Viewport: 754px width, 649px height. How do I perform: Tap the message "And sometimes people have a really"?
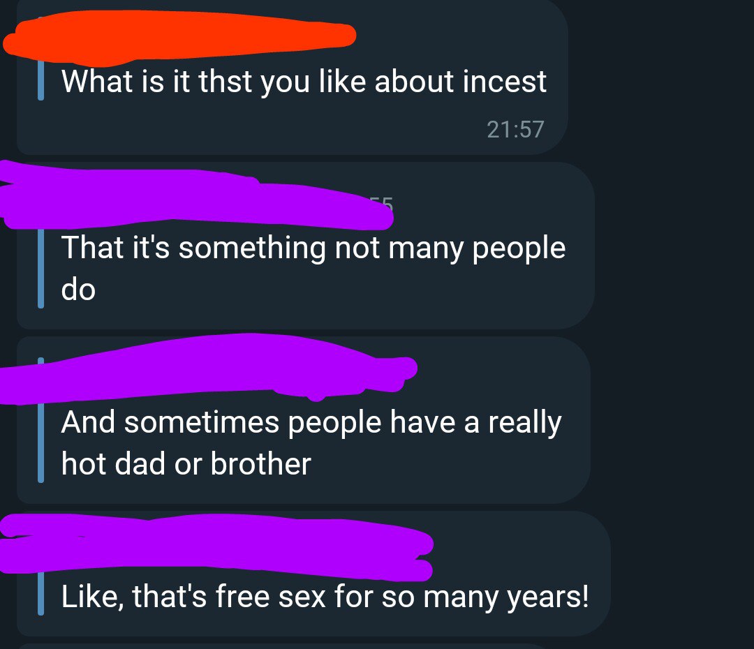[311, 423]
